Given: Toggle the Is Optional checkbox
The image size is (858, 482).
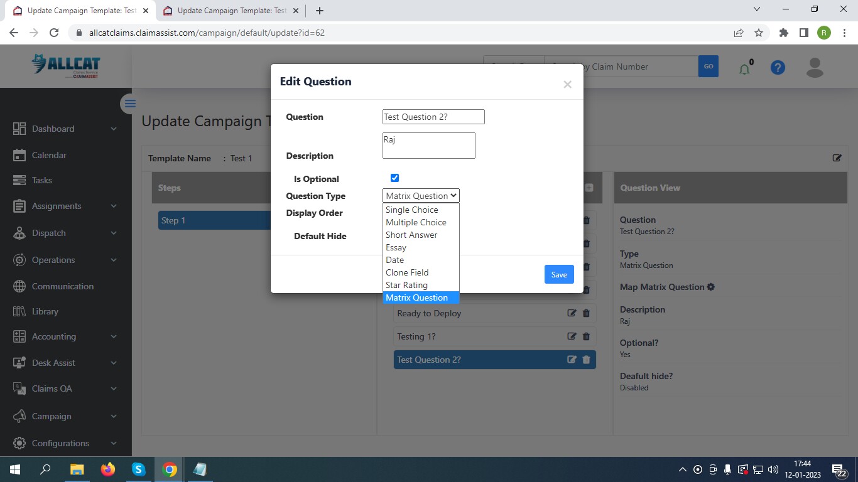Looking at the screenshot, I should pyautogui.click(x=394, y=178).
